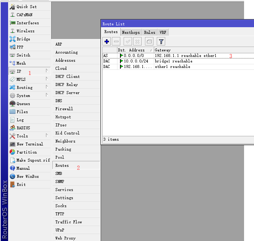254x241 pixels.
Task: Open DNS submenu entry
Action: pyautogui.click(x=76, y=101)
